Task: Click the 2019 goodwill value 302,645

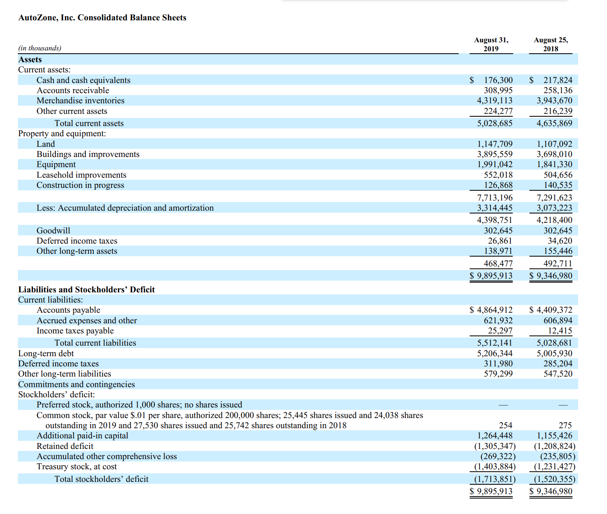Action: pyautogui.click(x=498, y=231)
